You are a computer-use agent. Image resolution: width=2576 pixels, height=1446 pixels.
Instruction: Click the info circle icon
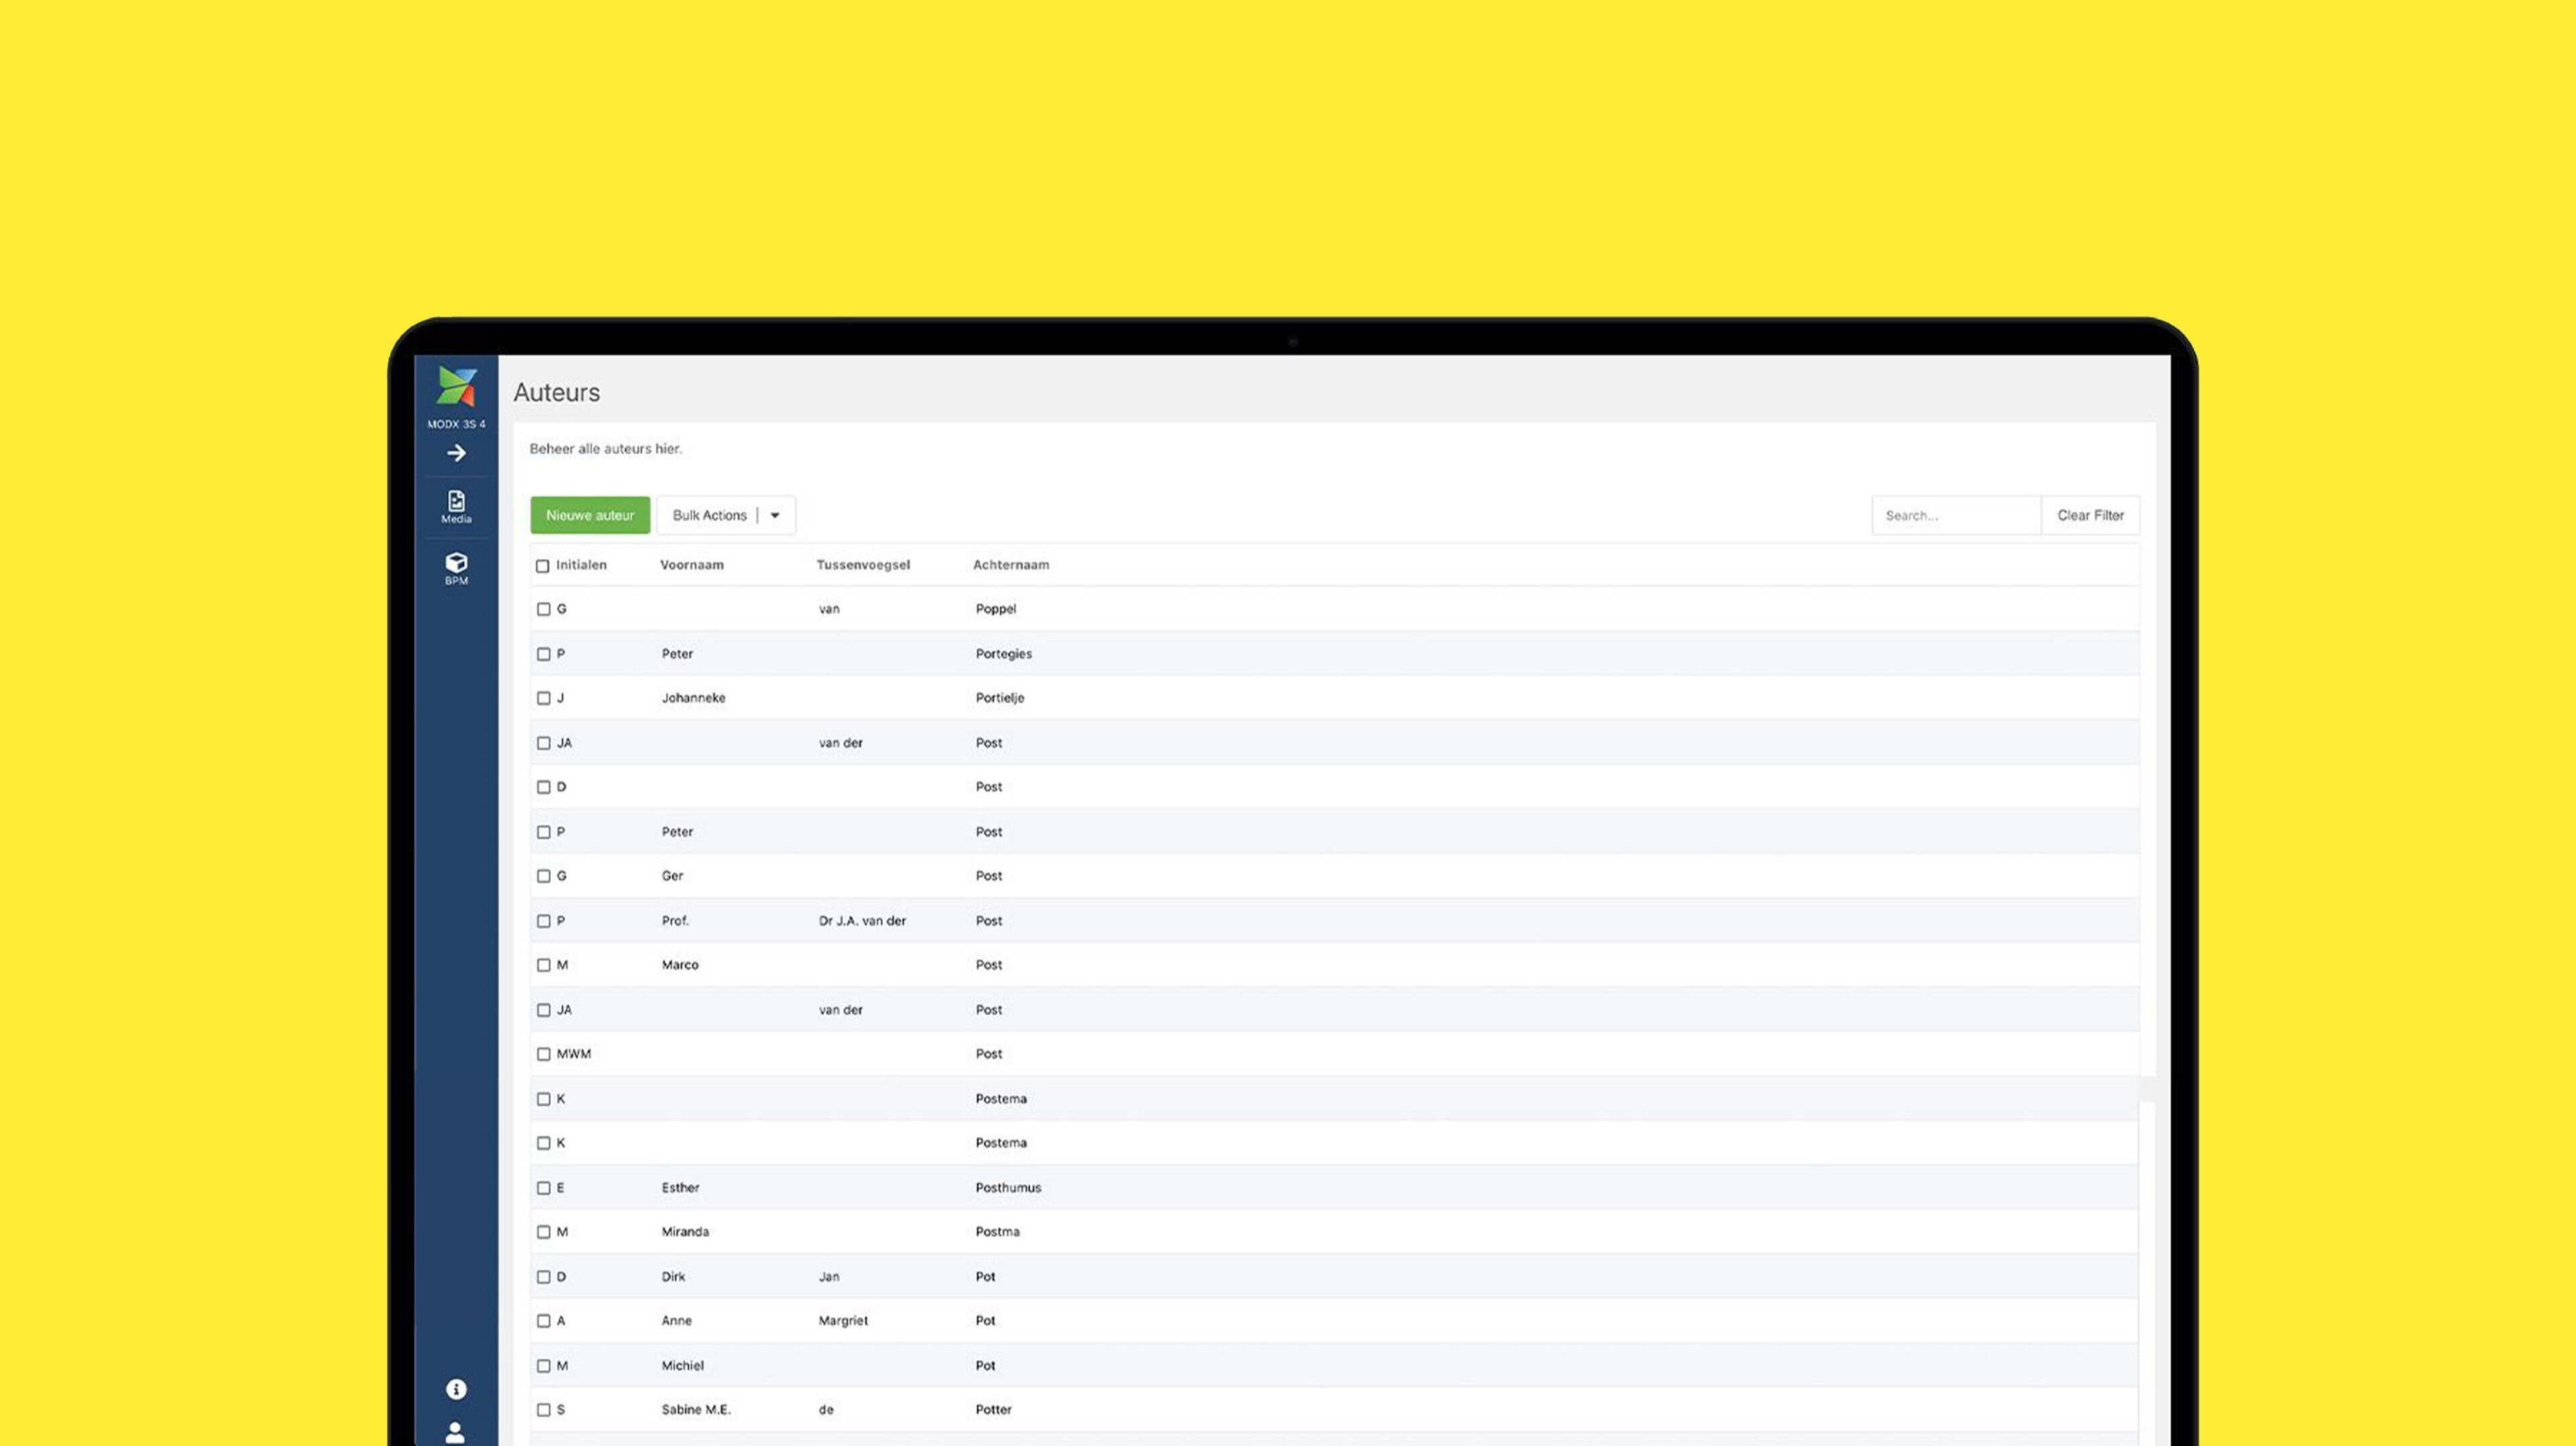tap(456, 1389)
